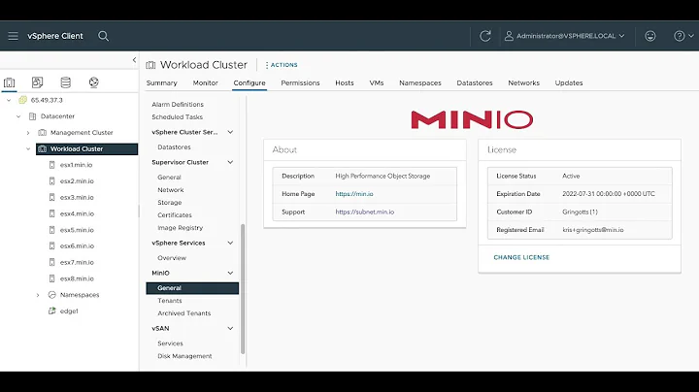
Task: Open the https://subnet.min.io support link
Action: point(365,212)
